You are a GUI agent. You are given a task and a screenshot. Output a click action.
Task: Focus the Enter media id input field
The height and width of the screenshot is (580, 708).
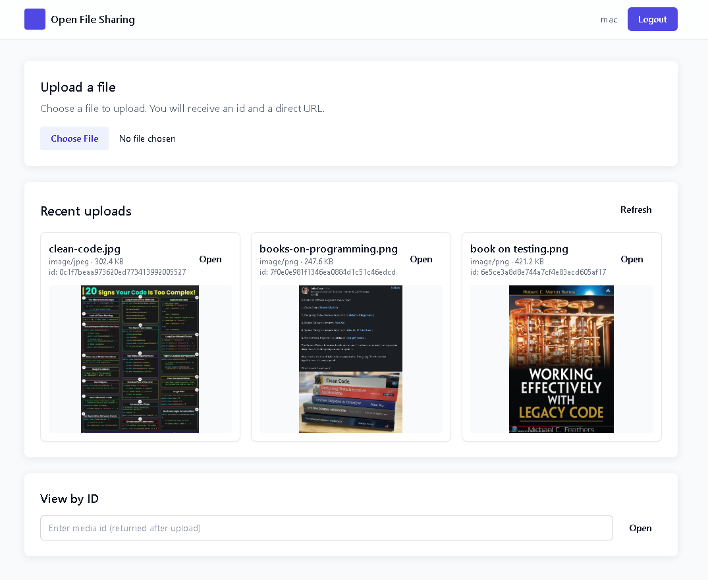tap(326, 528)
